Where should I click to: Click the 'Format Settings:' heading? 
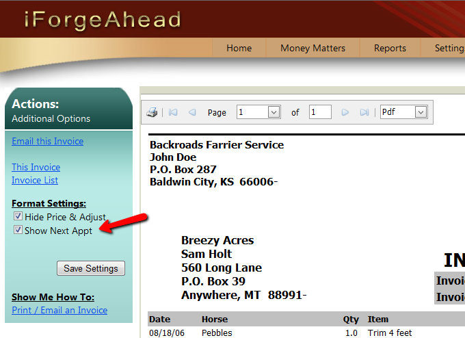click(x=49, y=204)
